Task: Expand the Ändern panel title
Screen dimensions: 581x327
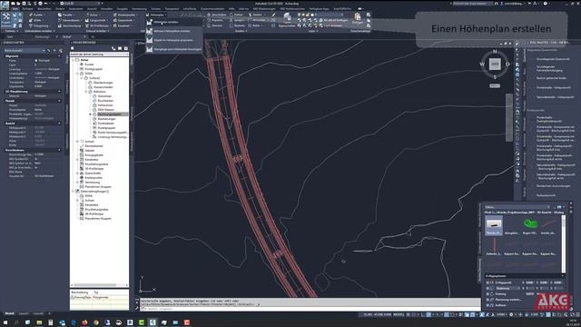Action: [241, 31]
